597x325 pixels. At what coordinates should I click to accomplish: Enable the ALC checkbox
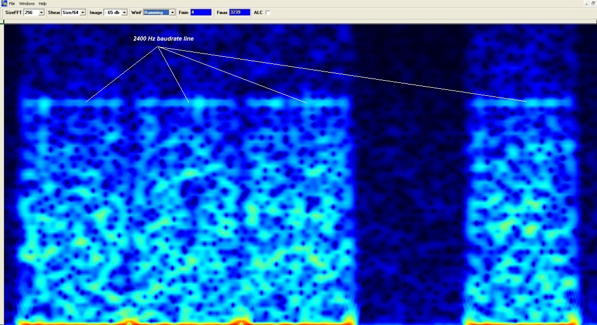(268, 12)
